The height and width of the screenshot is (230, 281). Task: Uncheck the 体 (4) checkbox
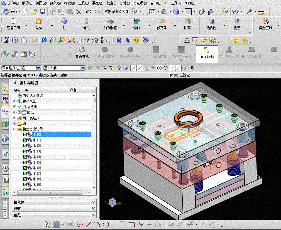tap(25, 157)
